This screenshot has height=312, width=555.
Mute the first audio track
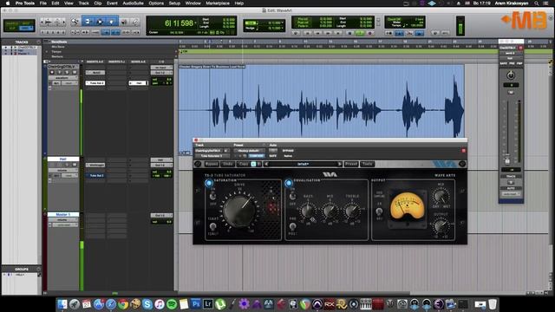pos(75,73)
